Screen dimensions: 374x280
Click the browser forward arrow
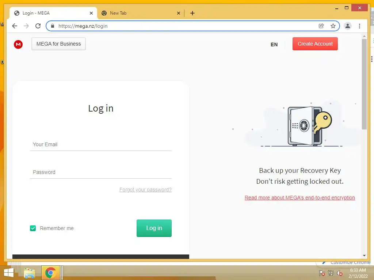(26, 26)
